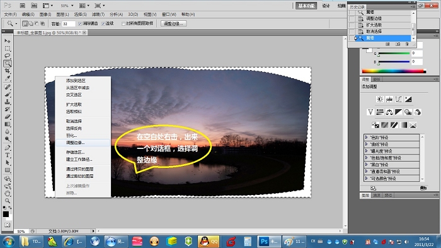Image resolution: width=441 pixels, height=248 pixels.
Task: Select the Hand tool
Action: point(8,193)
